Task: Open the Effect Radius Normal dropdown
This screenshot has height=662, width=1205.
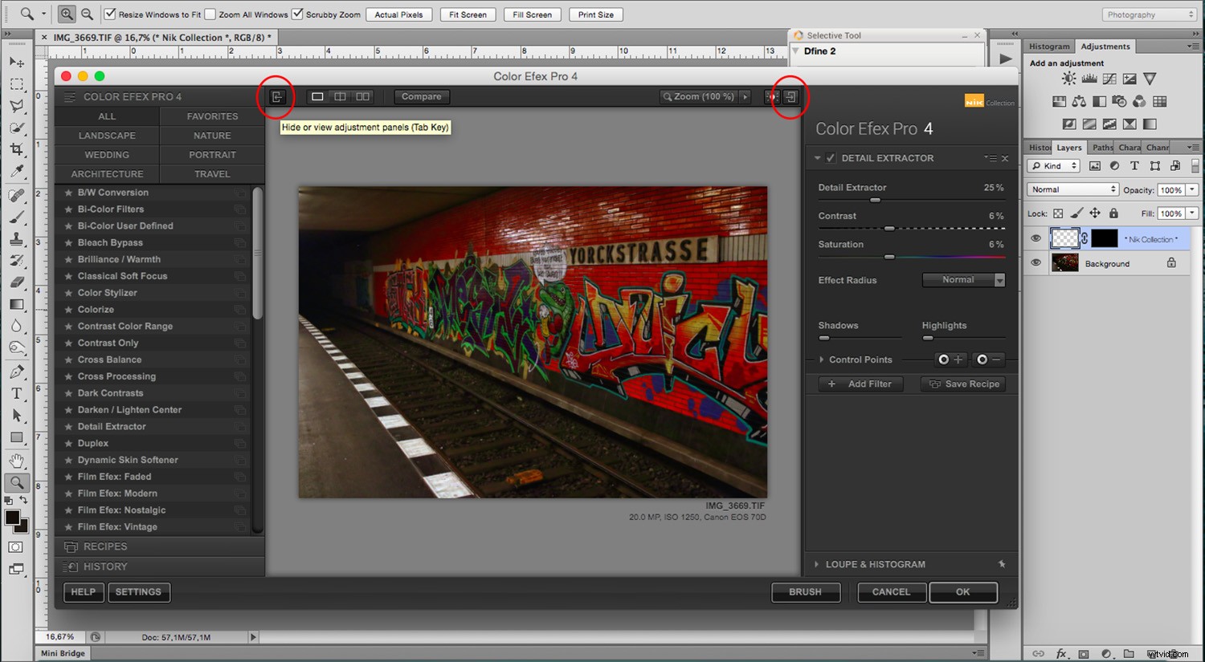Action: coord(963,279)
